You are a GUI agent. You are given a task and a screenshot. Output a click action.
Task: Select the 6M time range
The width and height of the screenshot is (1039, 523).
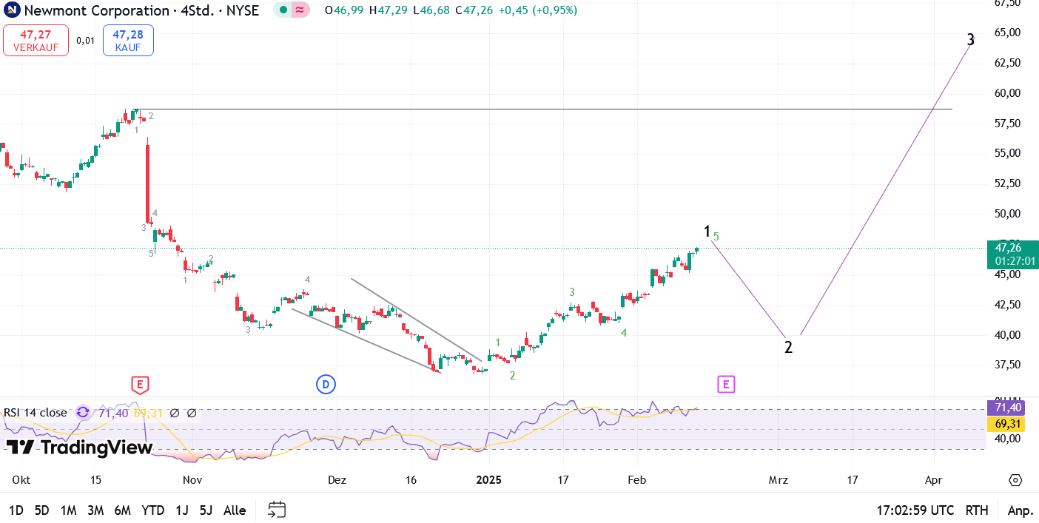click(123, 510)
